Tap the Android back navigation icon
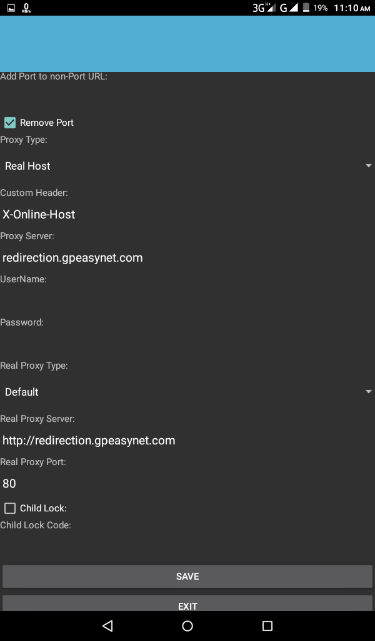This screenshot has height=641, width=375. (x=107, y=625)
